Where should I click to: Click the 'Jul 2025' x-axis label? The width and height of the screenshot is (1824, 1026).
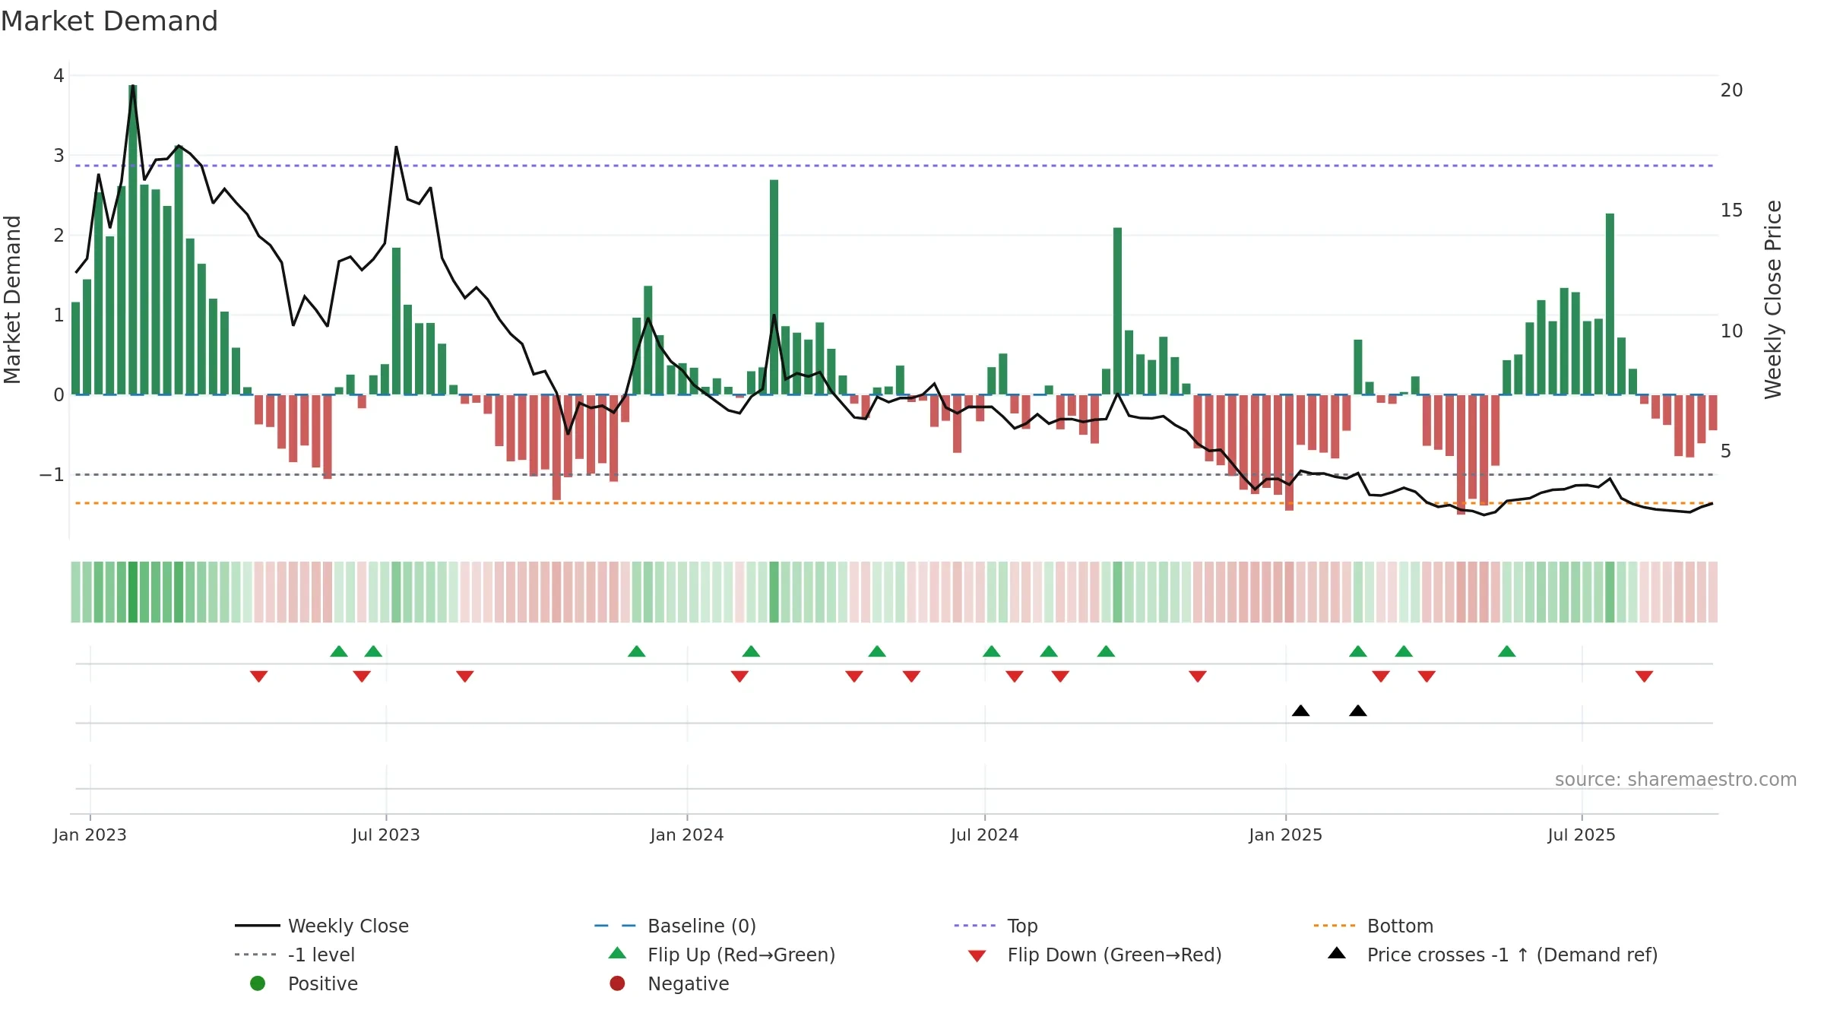tap(1582, 834)
